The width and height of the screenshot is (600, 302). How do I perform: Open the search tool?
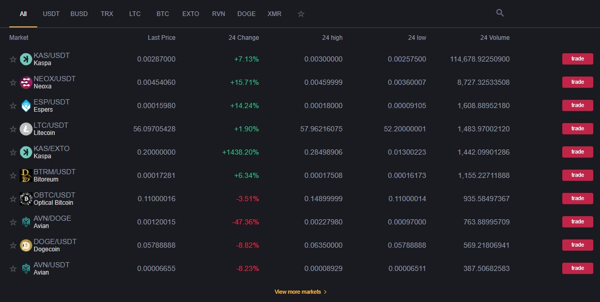pos(499,12)
